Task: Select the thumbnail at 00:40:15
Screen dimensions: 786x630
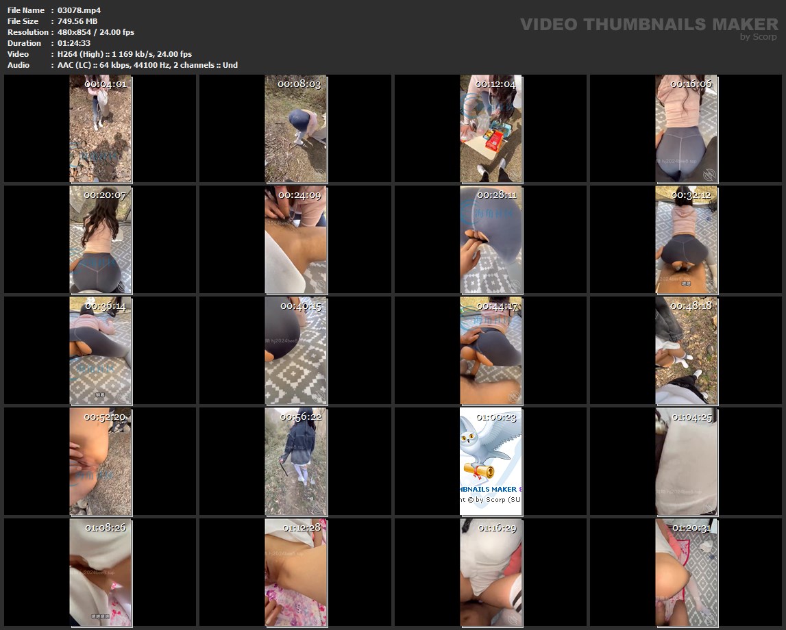Action: pos(295,351)
